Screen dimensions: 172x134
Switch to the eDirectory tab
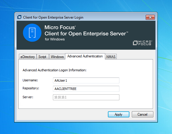coord(28,57)
